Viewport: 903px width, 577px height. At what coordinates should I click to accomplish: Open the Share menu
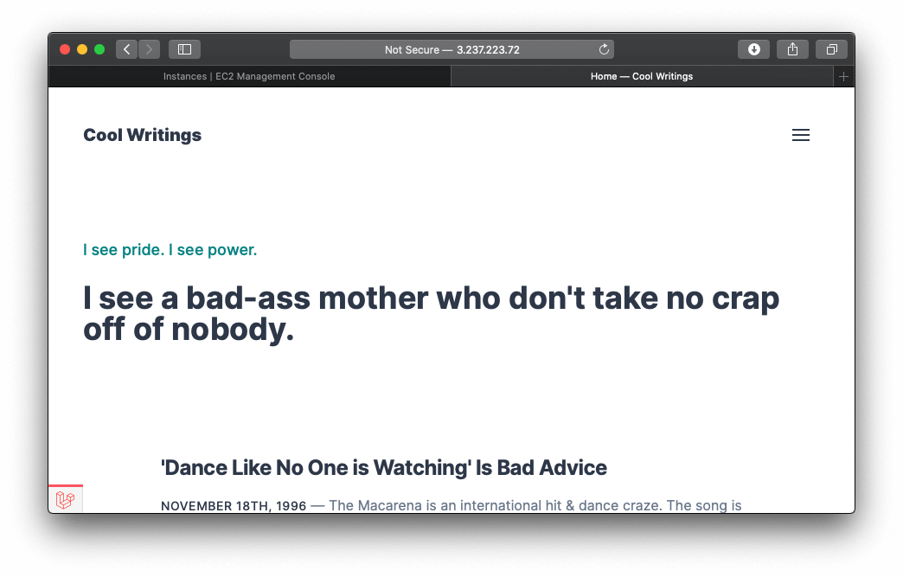(792, 49)
